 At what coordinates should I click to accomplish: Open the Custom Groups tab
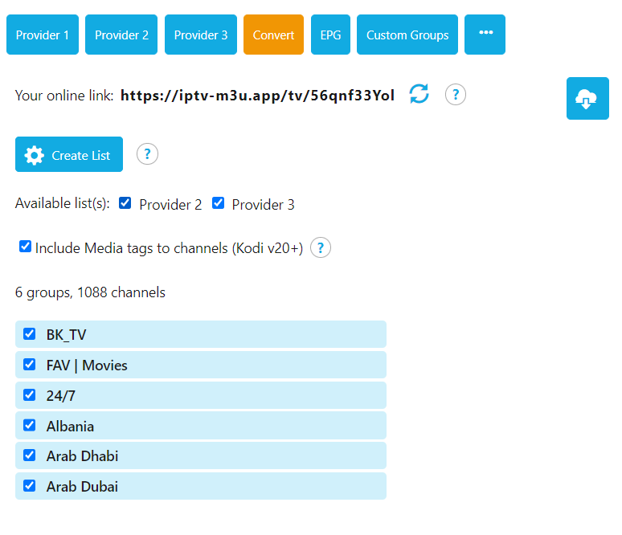click(x=407, y=35)
